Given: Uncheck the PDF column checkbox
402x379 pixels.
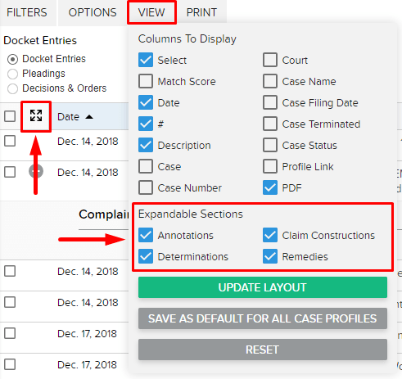Looking at the screenshot, I should [x=270, y=187].
